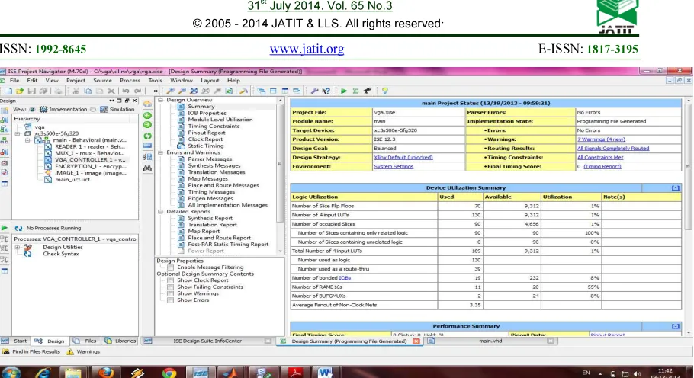This screenshot has height=378, width=694.
Task: Click the Open project folder icon
Action: (20, 91)
